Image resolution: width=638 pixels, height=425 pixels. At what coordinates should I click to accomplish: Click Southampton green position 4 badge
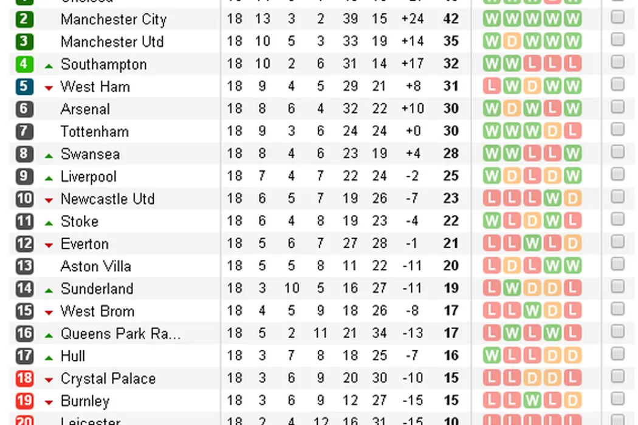[24, 64]
